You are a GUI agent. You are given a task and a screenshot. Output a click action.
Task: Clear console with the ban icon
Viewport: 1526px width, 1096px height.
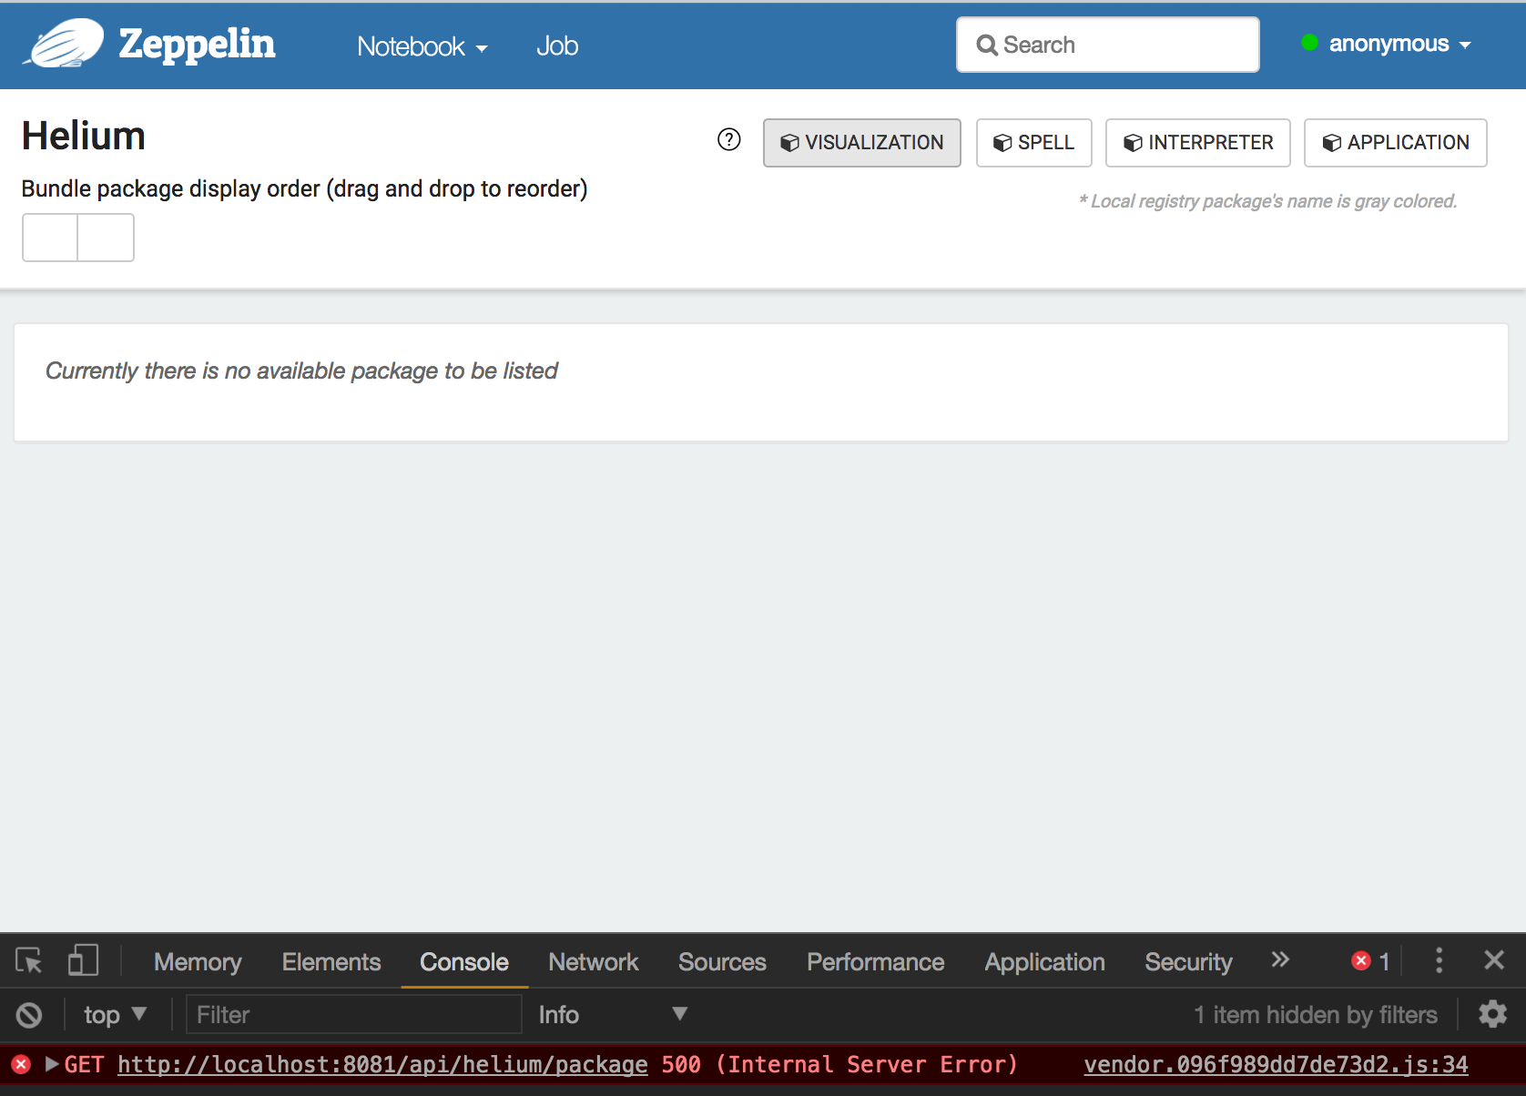(29, 1014)
